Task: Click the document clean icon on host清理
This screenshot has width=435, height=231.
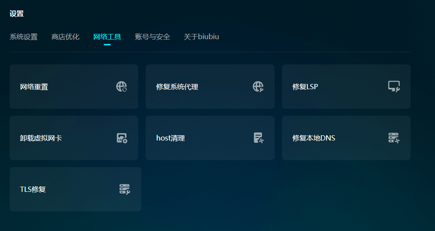Action: coord(258,137)
